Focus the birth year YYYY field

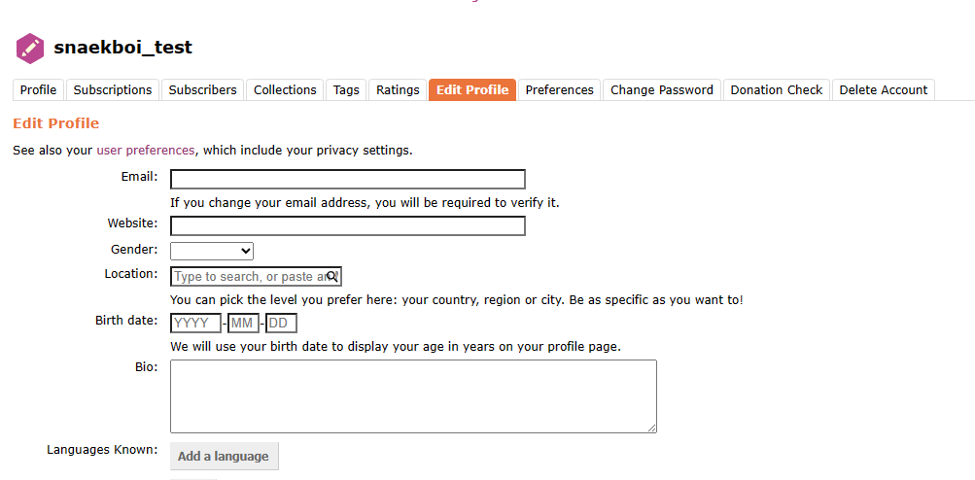coord(195,324)
